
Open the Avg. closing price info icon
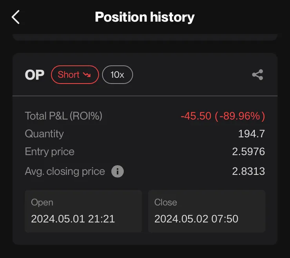[x=118, y=171]
